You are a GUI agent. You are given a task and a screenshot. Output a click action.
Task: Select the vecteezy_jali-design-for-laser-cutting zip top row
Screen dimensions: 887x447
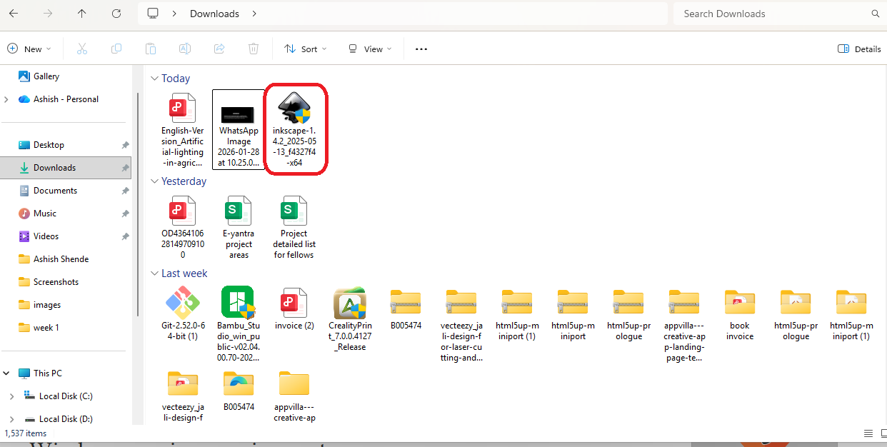pyautogui.click(x=461, y=323)
